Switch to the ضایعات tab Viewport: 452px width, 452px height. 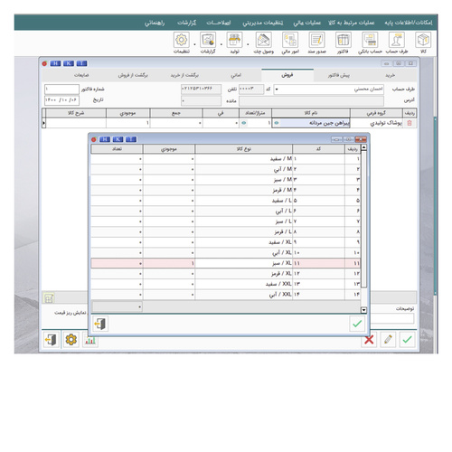(81, 75)
